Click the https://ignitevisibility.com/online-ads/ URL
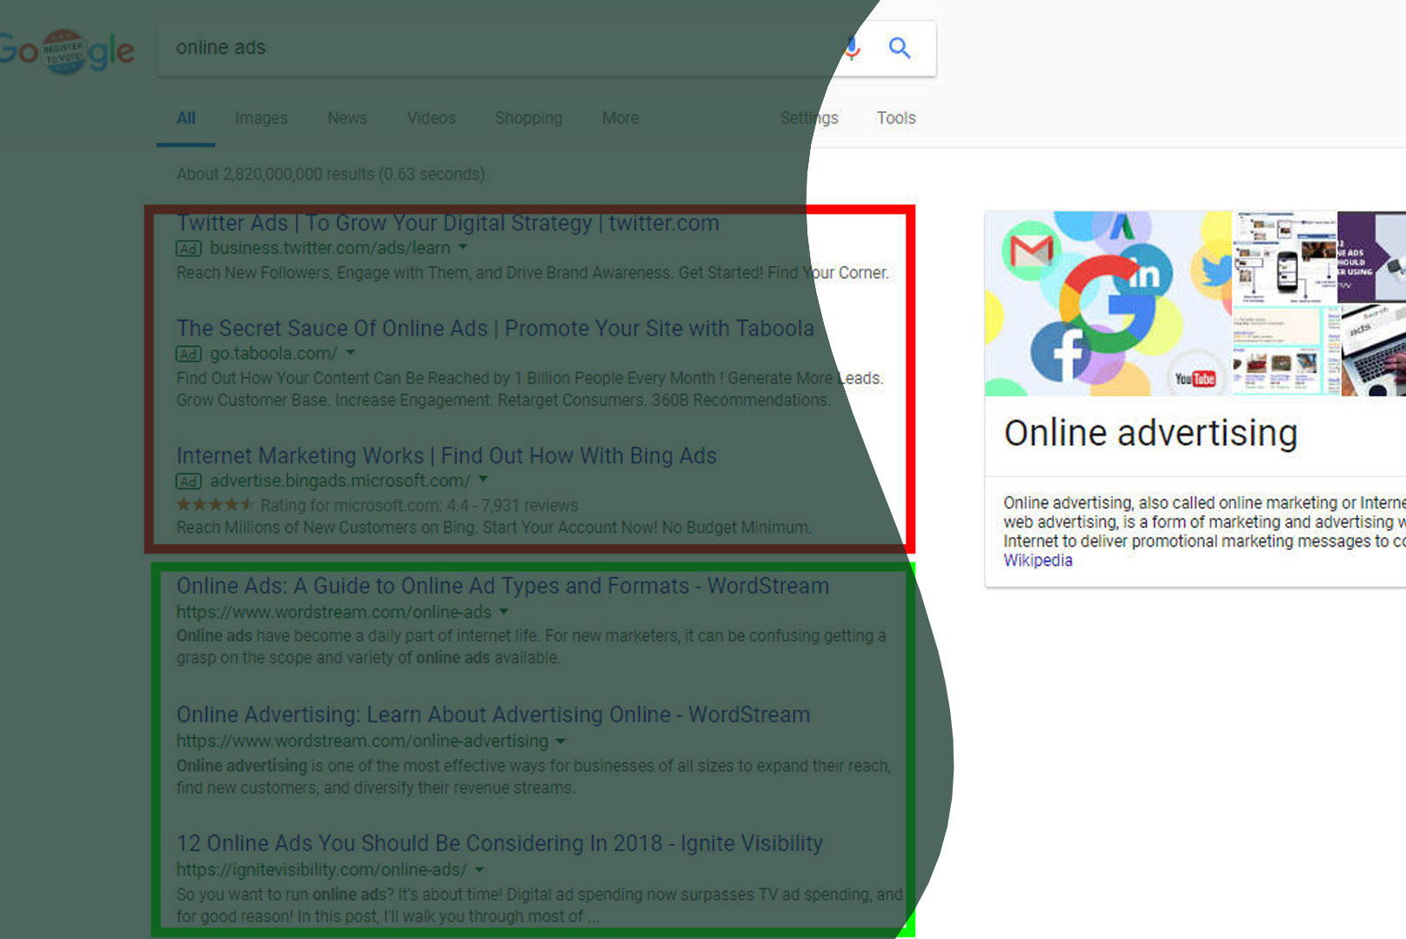 322,869
